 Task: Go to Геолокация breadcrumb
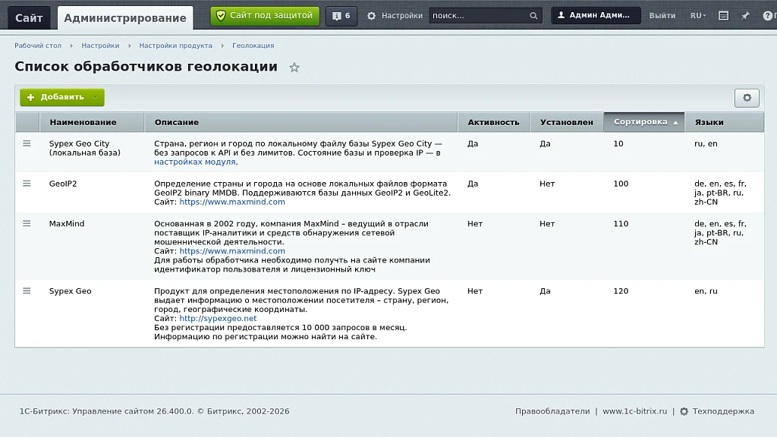(253, 46)
